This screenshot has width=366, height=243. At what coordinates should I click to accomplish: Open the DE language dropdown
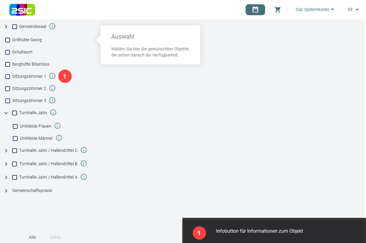[x=353, y=9]
